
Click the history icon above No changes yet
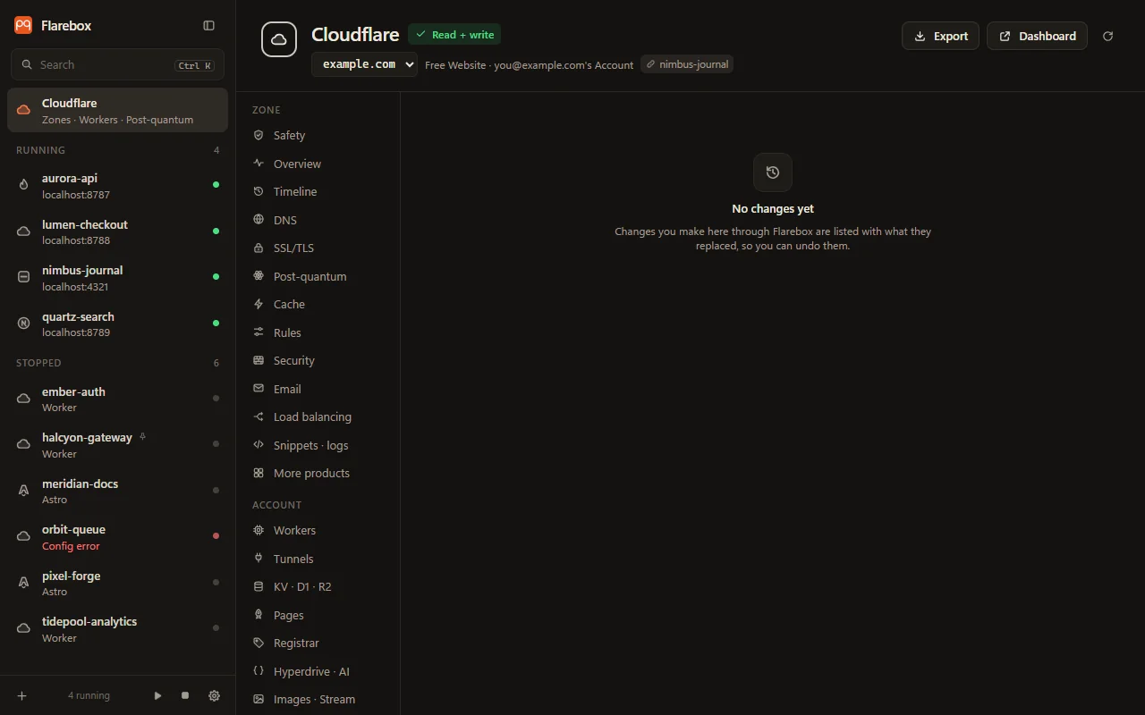[x=773, y=172]
